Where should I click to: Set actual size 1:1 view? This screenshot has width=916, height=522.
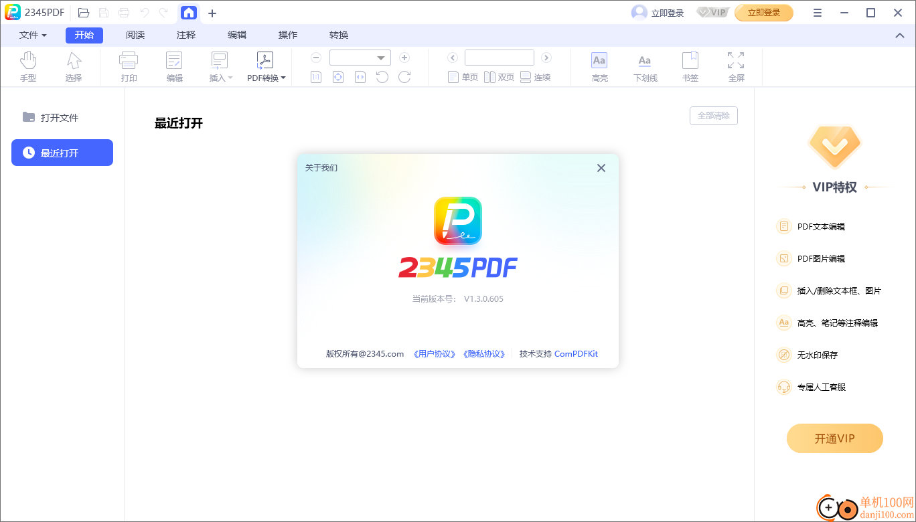coord(316,78)
